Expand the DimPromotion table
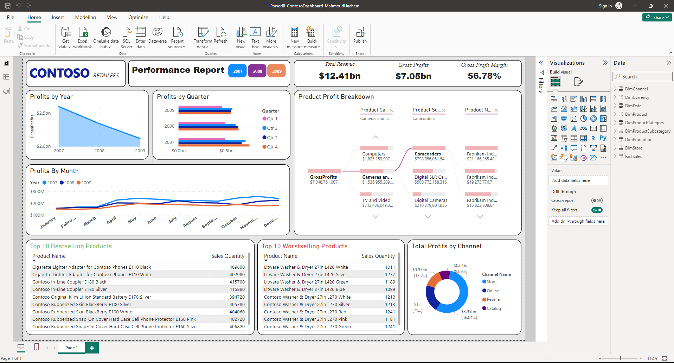674x363 pixels. click(x=616, y=139)
